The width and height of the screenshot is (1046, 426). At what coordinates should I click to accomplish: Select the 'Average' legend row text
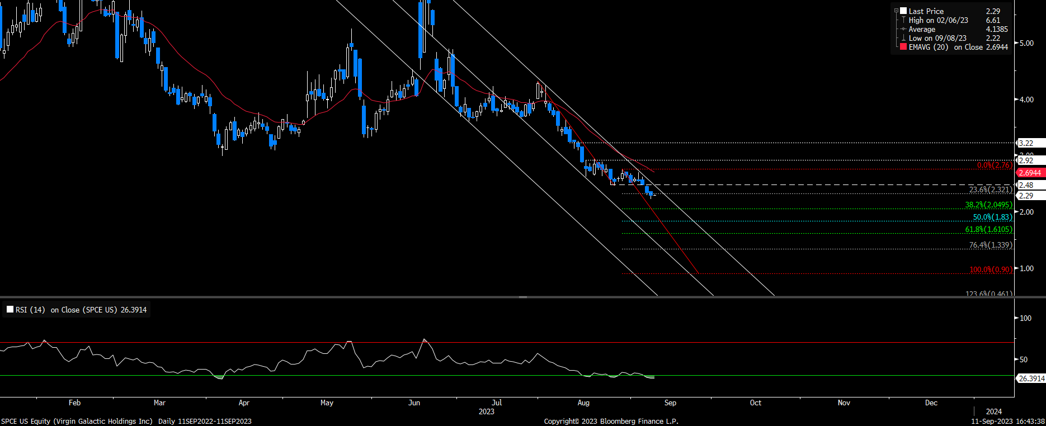(922, 29)
